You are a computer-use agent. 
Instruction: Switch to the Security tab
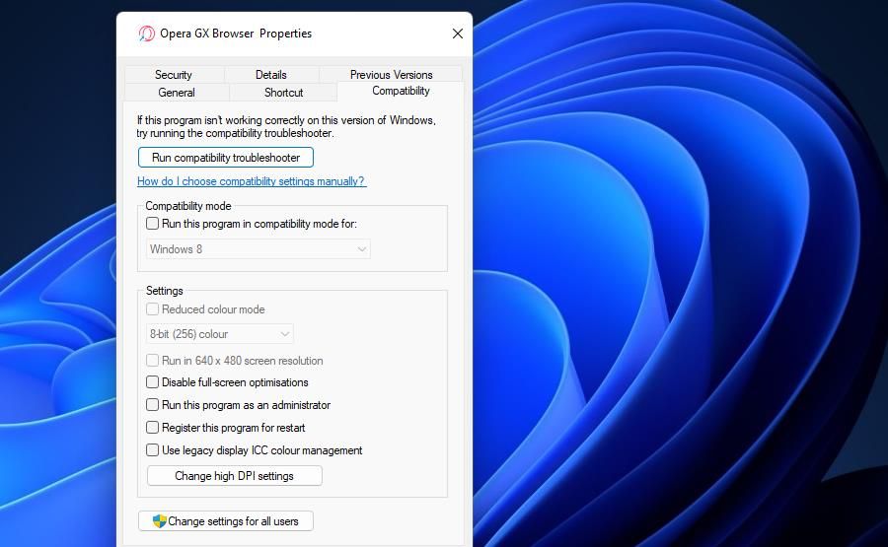(174, 75)
